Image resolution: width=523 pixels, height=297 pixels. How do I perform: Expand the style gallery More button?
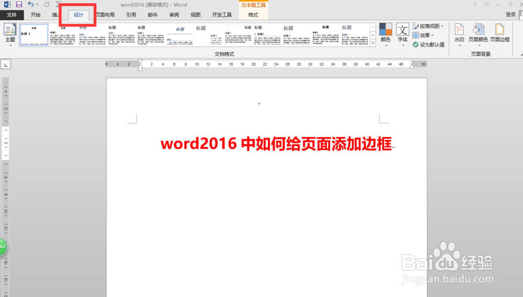[x=373, y=43]
